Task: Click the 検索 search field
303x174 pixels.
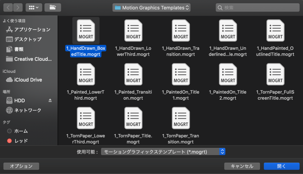Action: tap(258, 7)
